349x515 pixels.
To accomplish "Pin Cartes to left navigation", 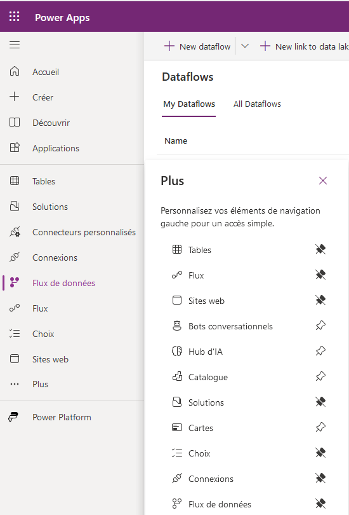I will [320, 427].
